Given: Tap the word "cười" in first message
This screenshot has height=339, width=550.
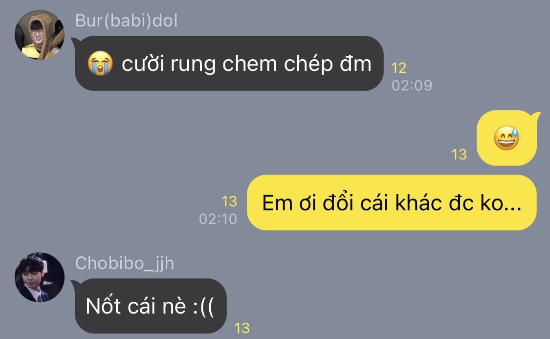Looking at the screenshot, I should coord(143,64).
